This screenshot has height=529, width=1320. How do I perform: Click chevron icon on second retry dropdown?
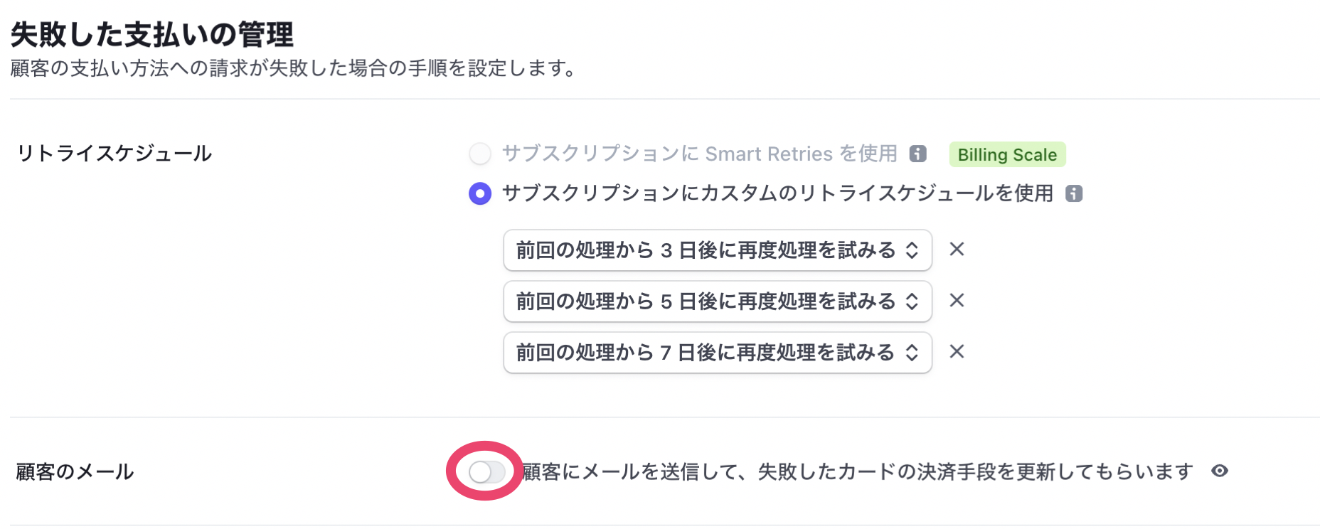(912, 301)
